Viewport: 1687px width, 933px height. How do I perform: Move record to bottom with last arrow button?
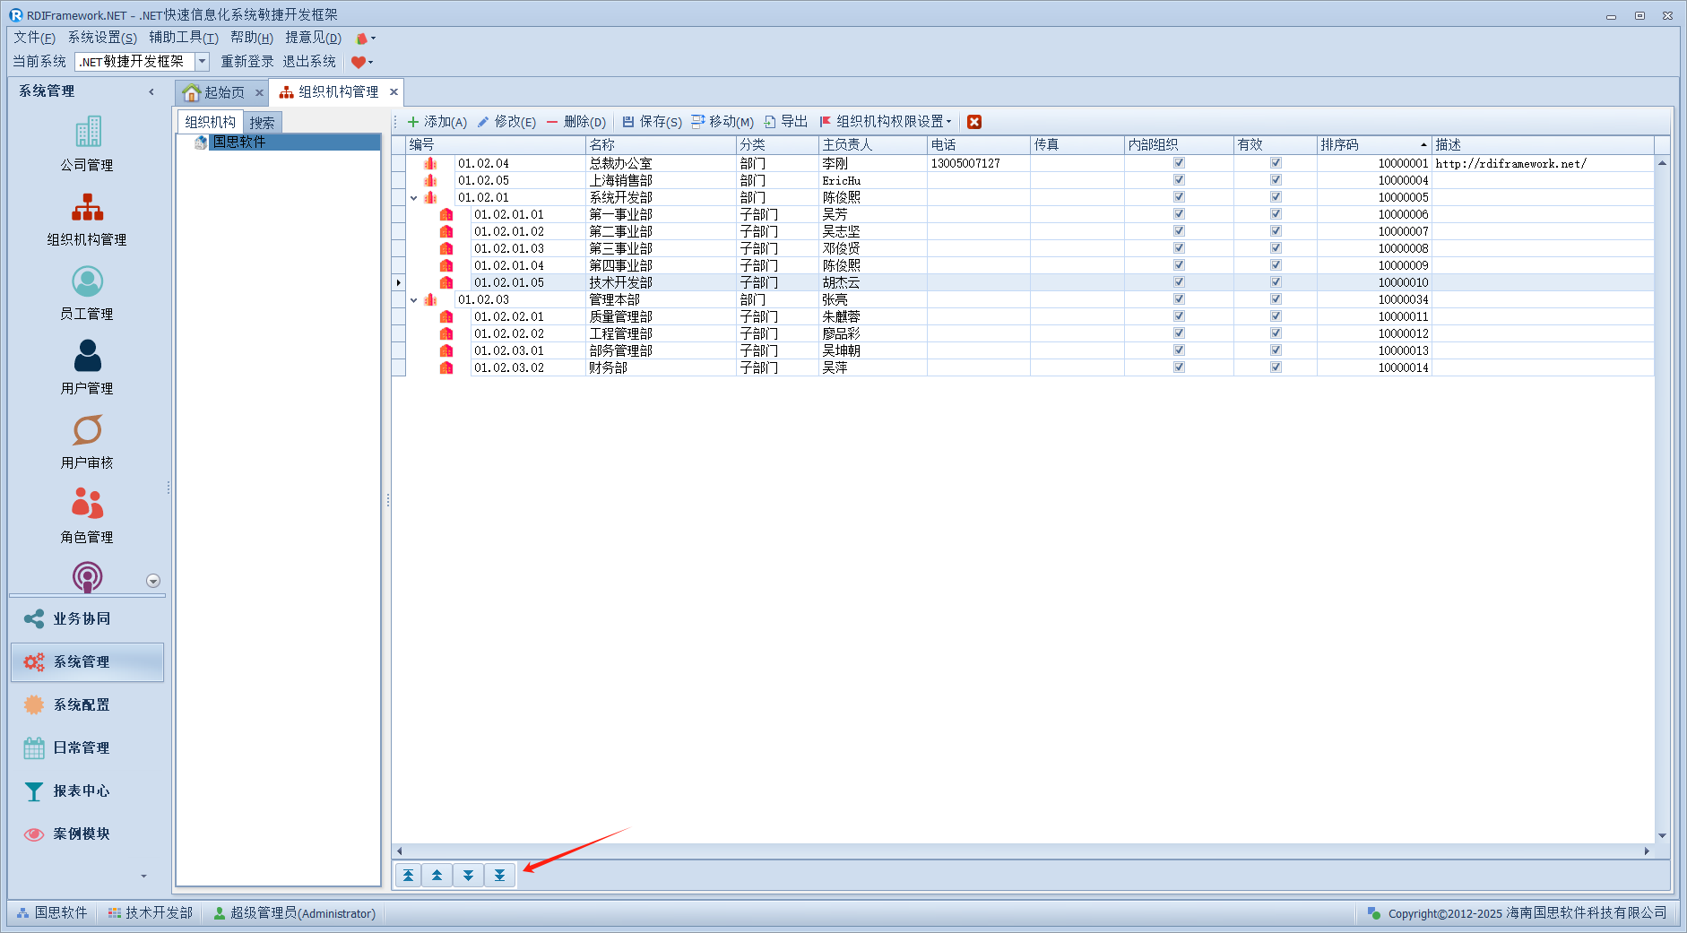[499, 876]
